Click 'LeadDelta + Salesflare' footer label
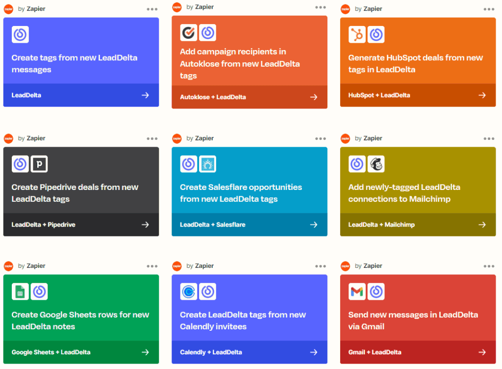502x369 pixels. pyautogui.click(x=213, y=225)
